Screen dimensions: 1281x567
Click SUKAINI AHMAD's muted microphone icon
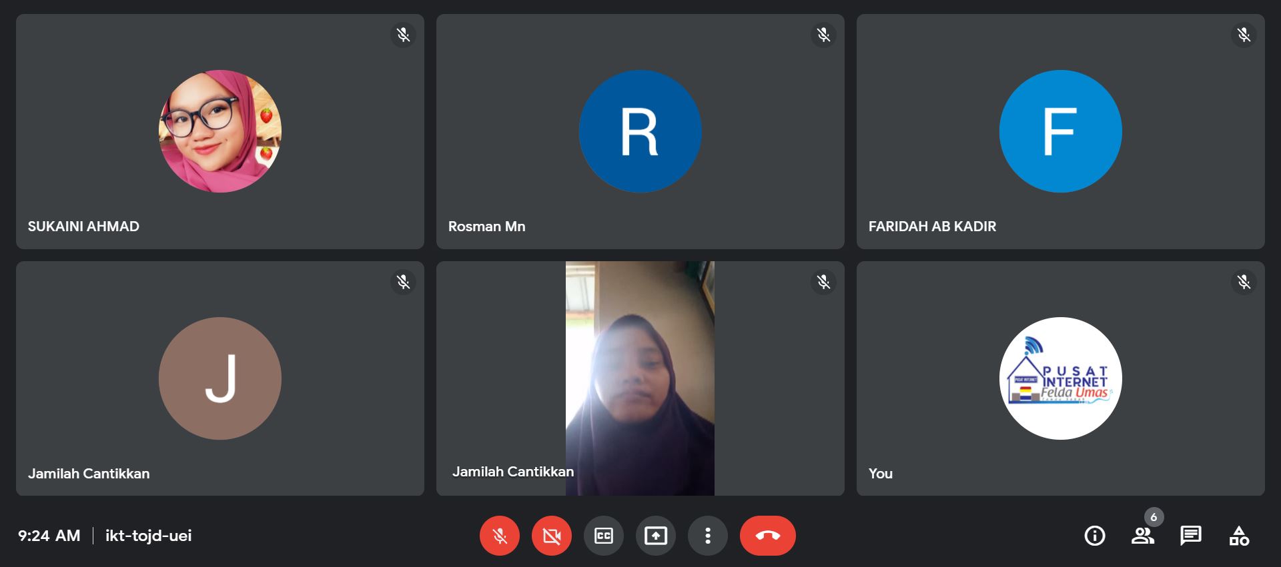tap(403, 35)
